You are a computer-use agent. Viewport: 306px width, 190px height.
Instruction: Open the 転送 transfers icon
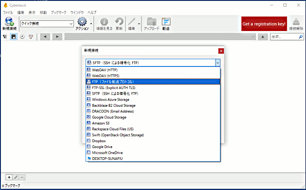tap(166, 22)
